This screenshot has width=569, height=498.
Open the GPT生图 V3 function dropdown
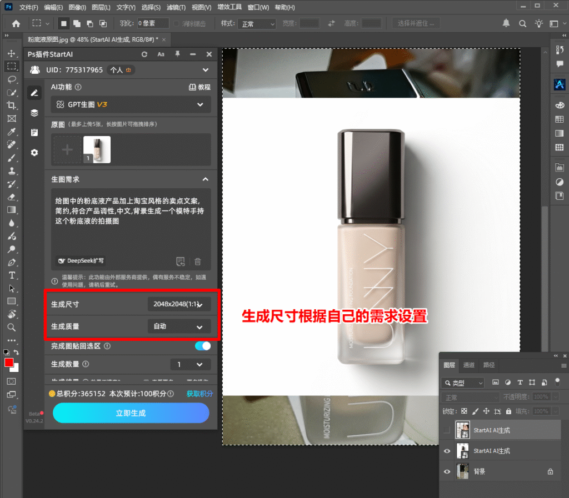(x=131, y=104)
